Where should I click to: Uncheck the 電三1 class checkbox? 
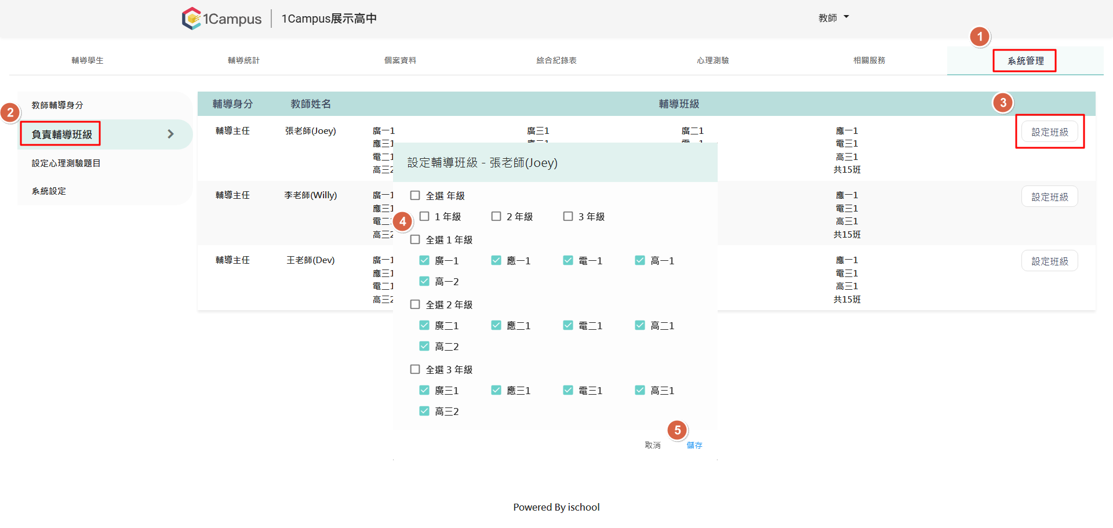[x=568, y=391]
